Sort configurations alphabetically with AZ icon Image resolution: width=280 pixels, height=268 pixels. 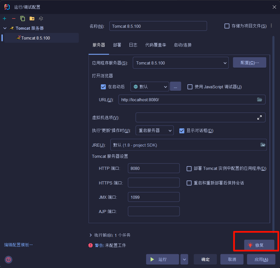[x=41, y=19]
